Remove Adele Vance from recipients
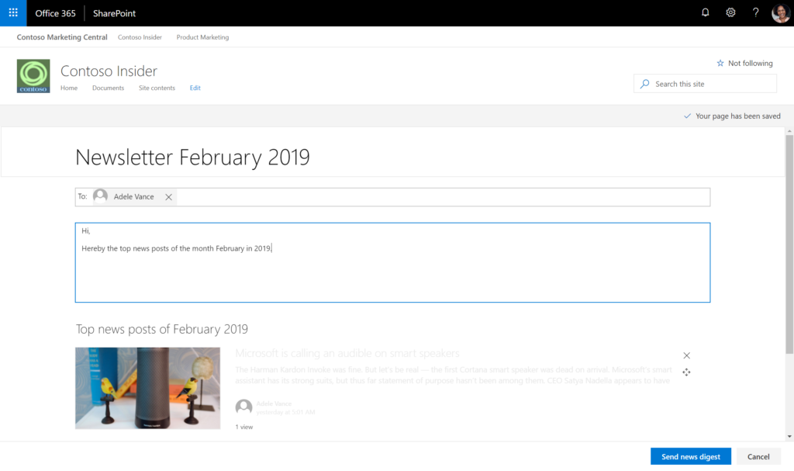This screenshot has width=794, height=471. click(168, 197)
